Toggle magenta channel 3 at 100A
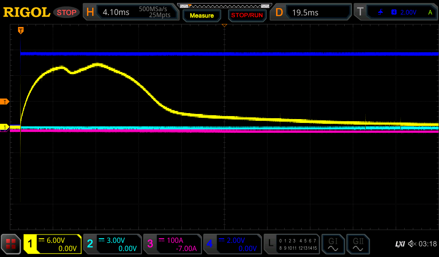The height and width of the screenshot is (257, 439). pos(172,244)
